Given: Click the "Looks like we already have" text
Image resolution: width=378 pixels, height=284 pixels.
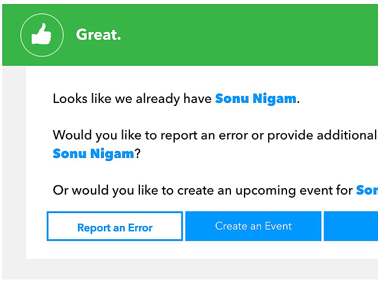Looking at the screenshot, I should (132, 99).
